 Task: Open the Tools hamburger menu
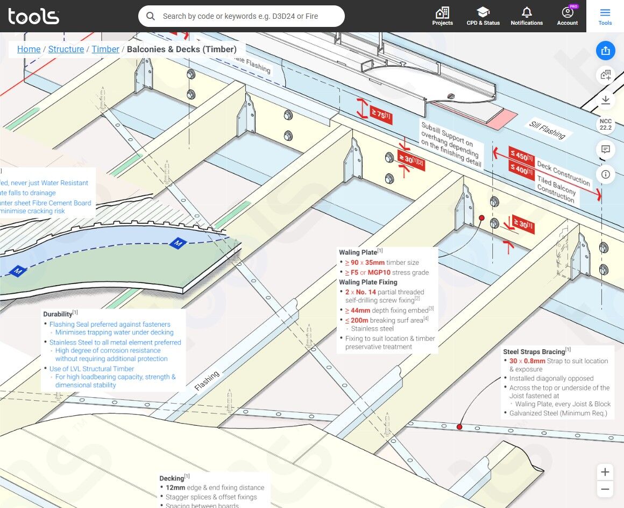(605, 16)
